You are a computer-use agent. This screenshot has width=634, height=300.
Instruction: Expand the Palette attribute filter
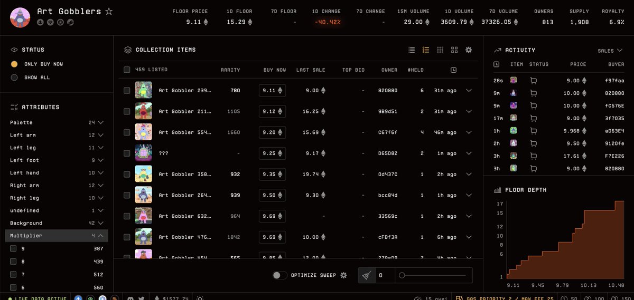(57, 122)
